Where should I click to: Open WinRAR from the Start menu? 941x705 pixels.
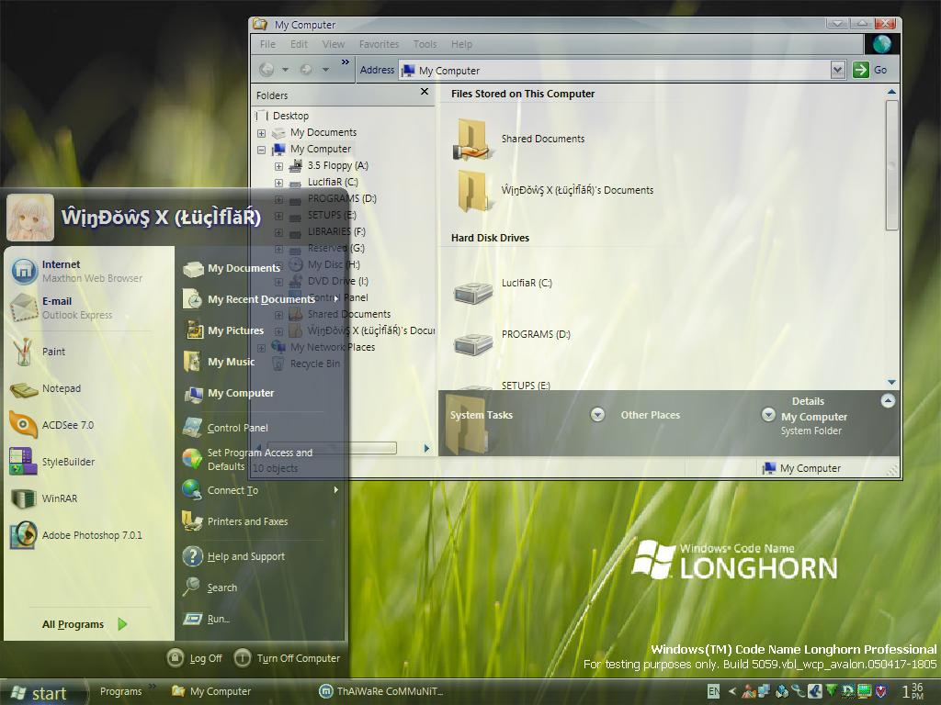click(x=59, y=498)
